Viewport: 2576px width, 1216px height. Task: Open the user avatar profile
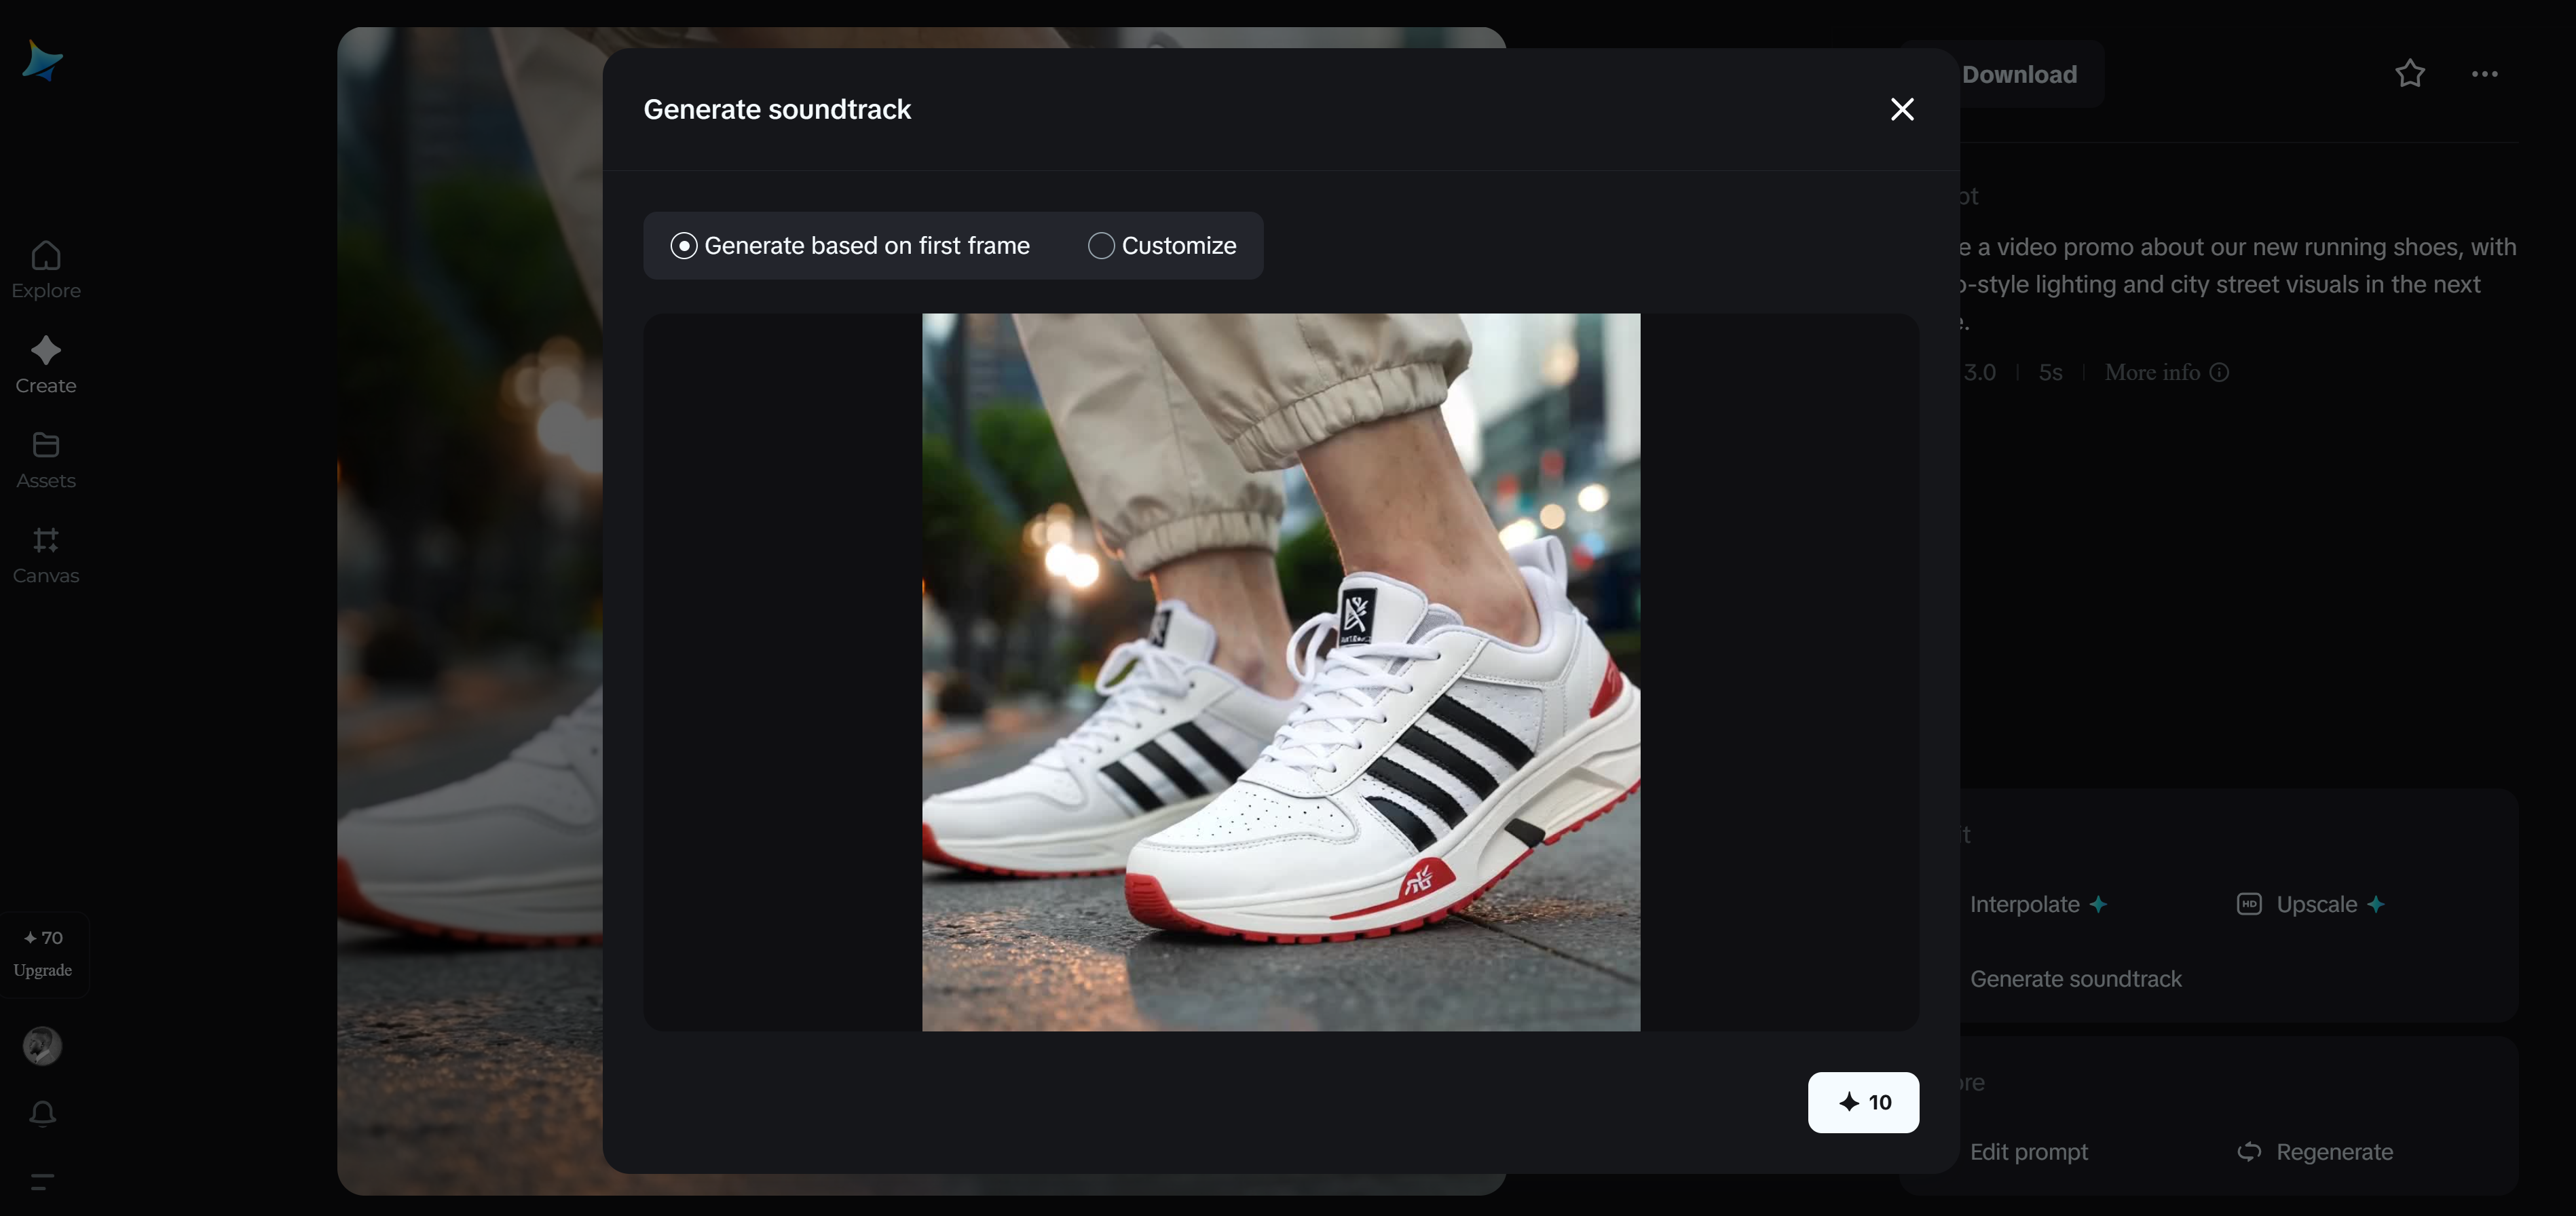(42, 1046)
